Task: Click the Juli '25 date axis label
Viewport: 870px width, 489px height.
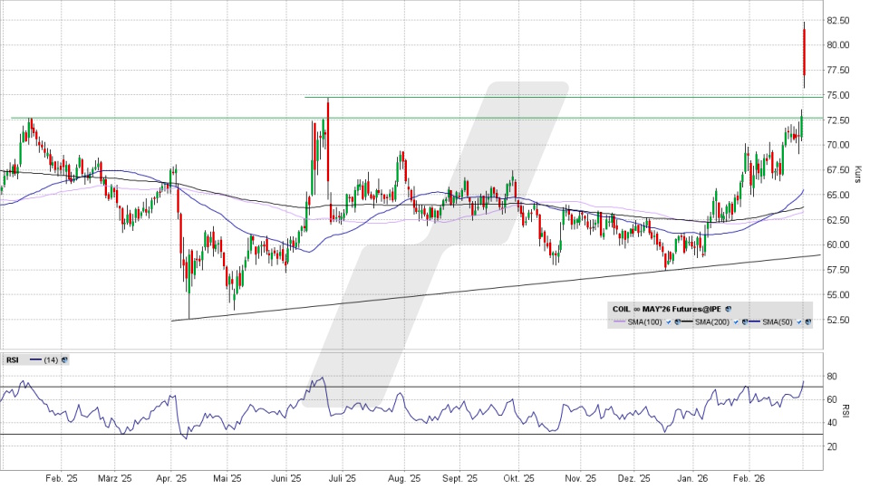Action: tap(343, 478)
